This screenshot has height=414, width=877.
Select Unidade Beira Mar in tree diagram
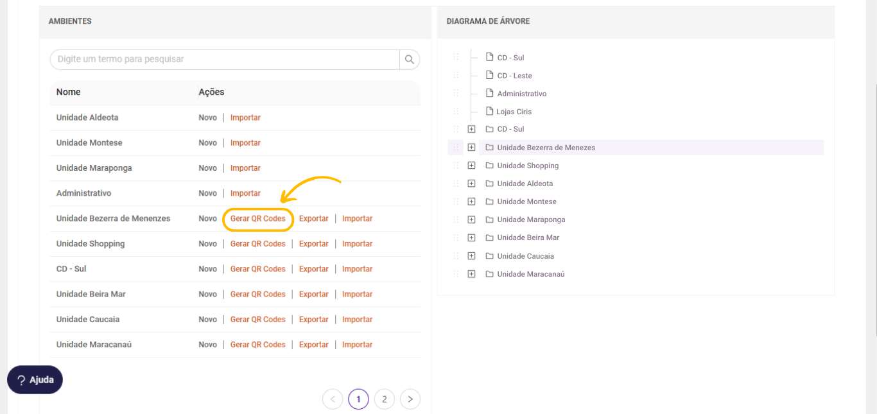click(x=528, y=237)
